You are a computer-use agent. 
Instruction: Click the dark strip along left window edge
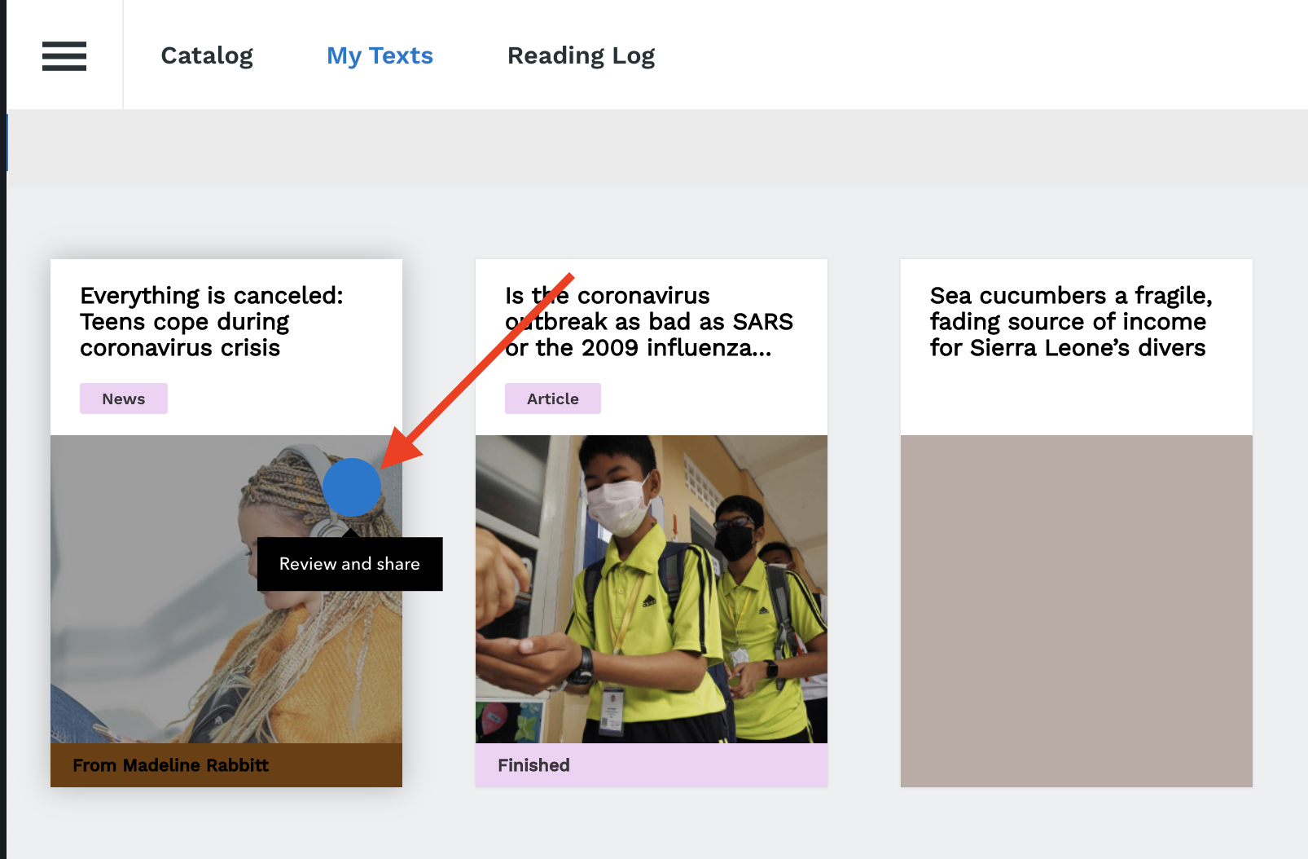point(2,489)
